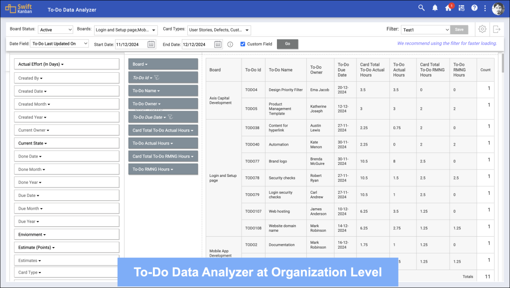The width and height of the screenshot is (510, 288).
Task: Expand the Created Year field
Action: point(67,117)
